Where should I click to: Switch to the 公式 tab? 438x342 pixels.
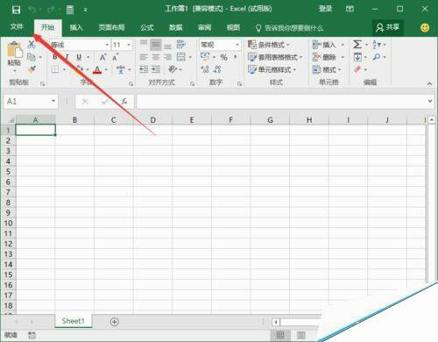147,28
